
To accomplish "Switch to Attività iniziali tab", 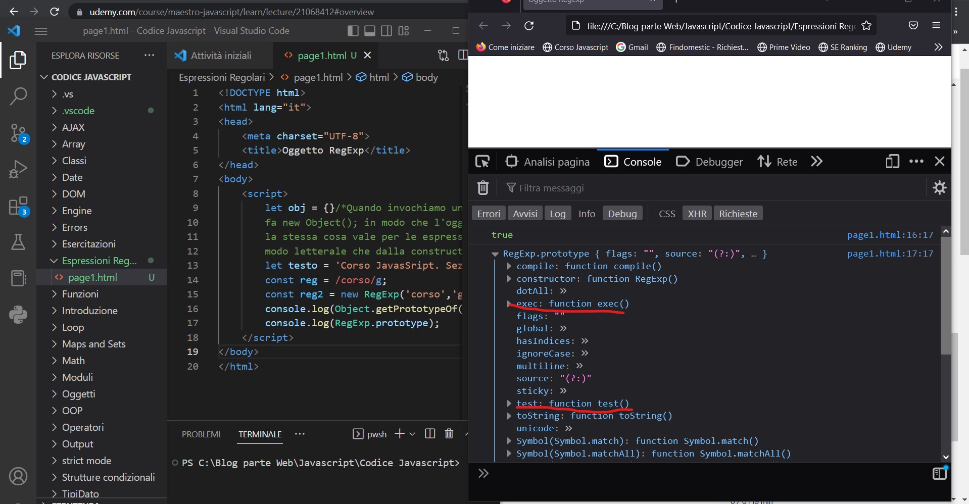I will (220, 56).
